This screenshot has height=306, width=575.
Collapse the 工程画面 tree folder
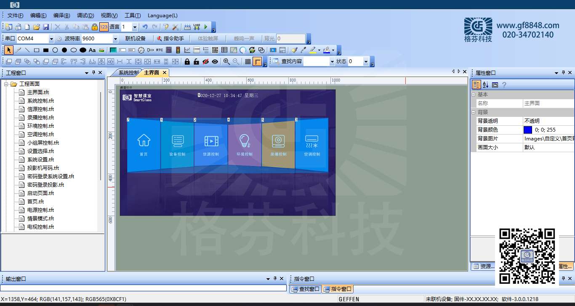(6, 84)
